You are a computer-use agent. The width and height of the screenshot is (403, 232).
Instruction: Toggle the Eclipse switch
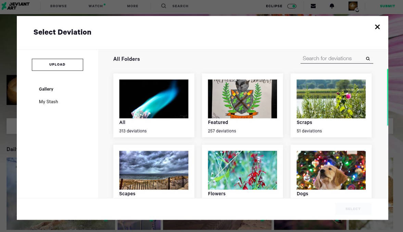click(x=292, y=6)
